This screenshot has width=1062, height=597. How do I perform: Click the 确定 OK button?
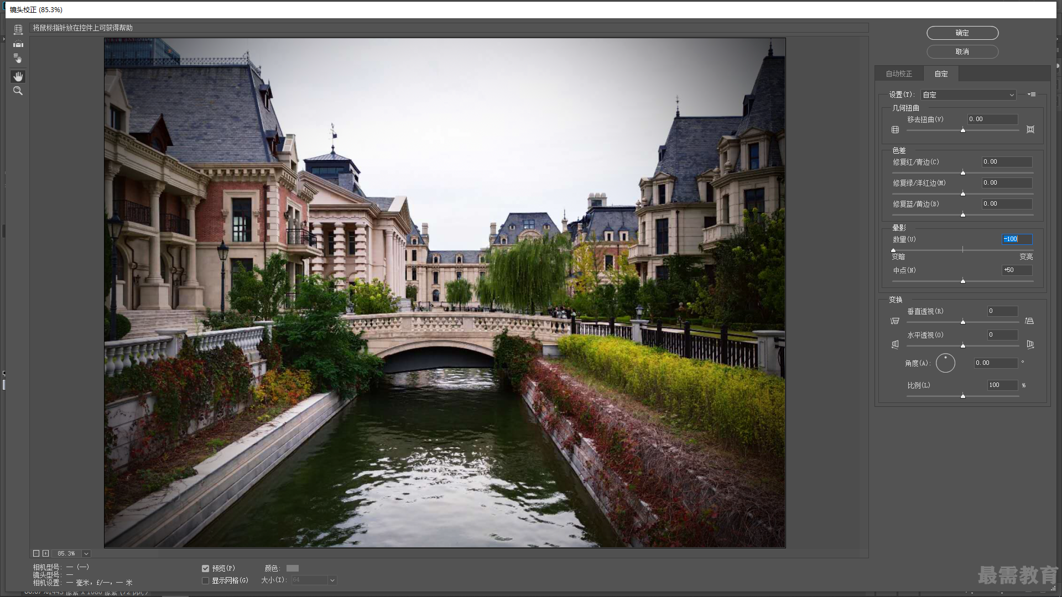962,33
